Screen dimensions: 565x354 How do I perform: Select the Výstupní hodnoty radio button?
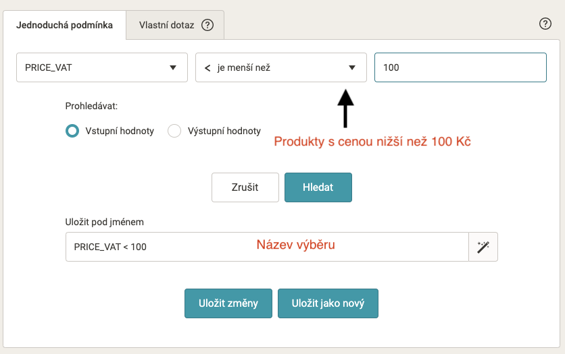(x=174, y=131)
